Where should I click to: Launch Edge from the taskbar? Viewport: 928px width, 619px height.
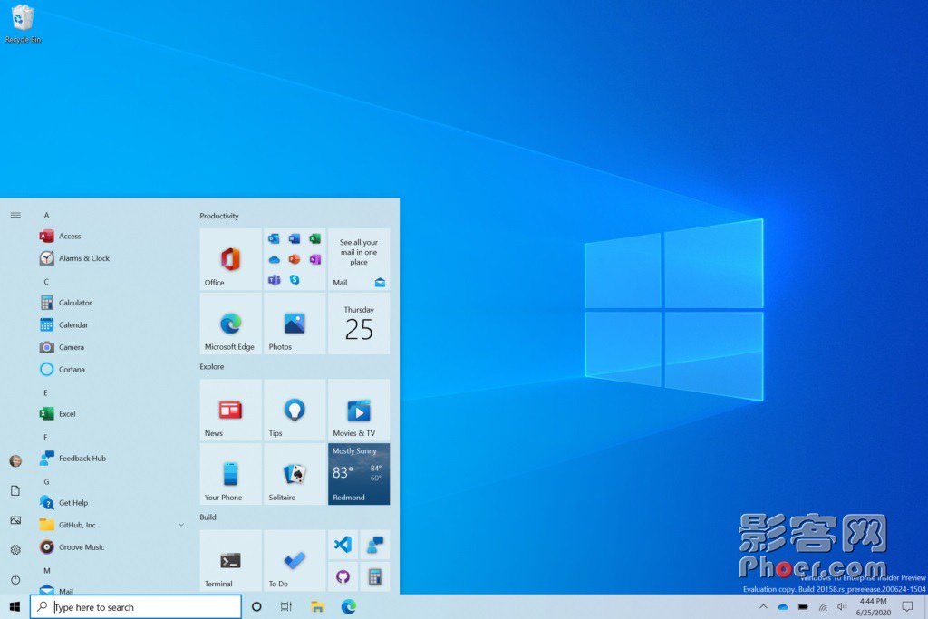point(349,606)
